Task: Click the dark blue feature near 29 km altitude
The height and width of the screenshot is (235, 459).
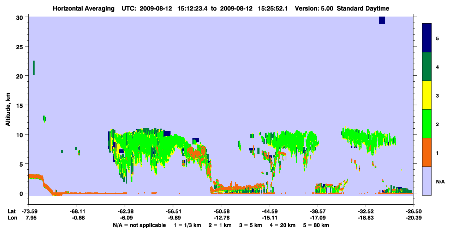Action: (x=382, y=20)
